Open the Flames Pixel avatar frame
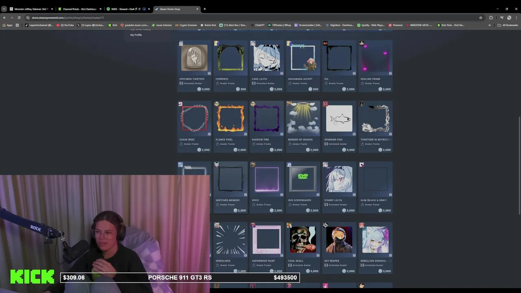The width and height of the screenshot is (521, 293). pos(230,127)
